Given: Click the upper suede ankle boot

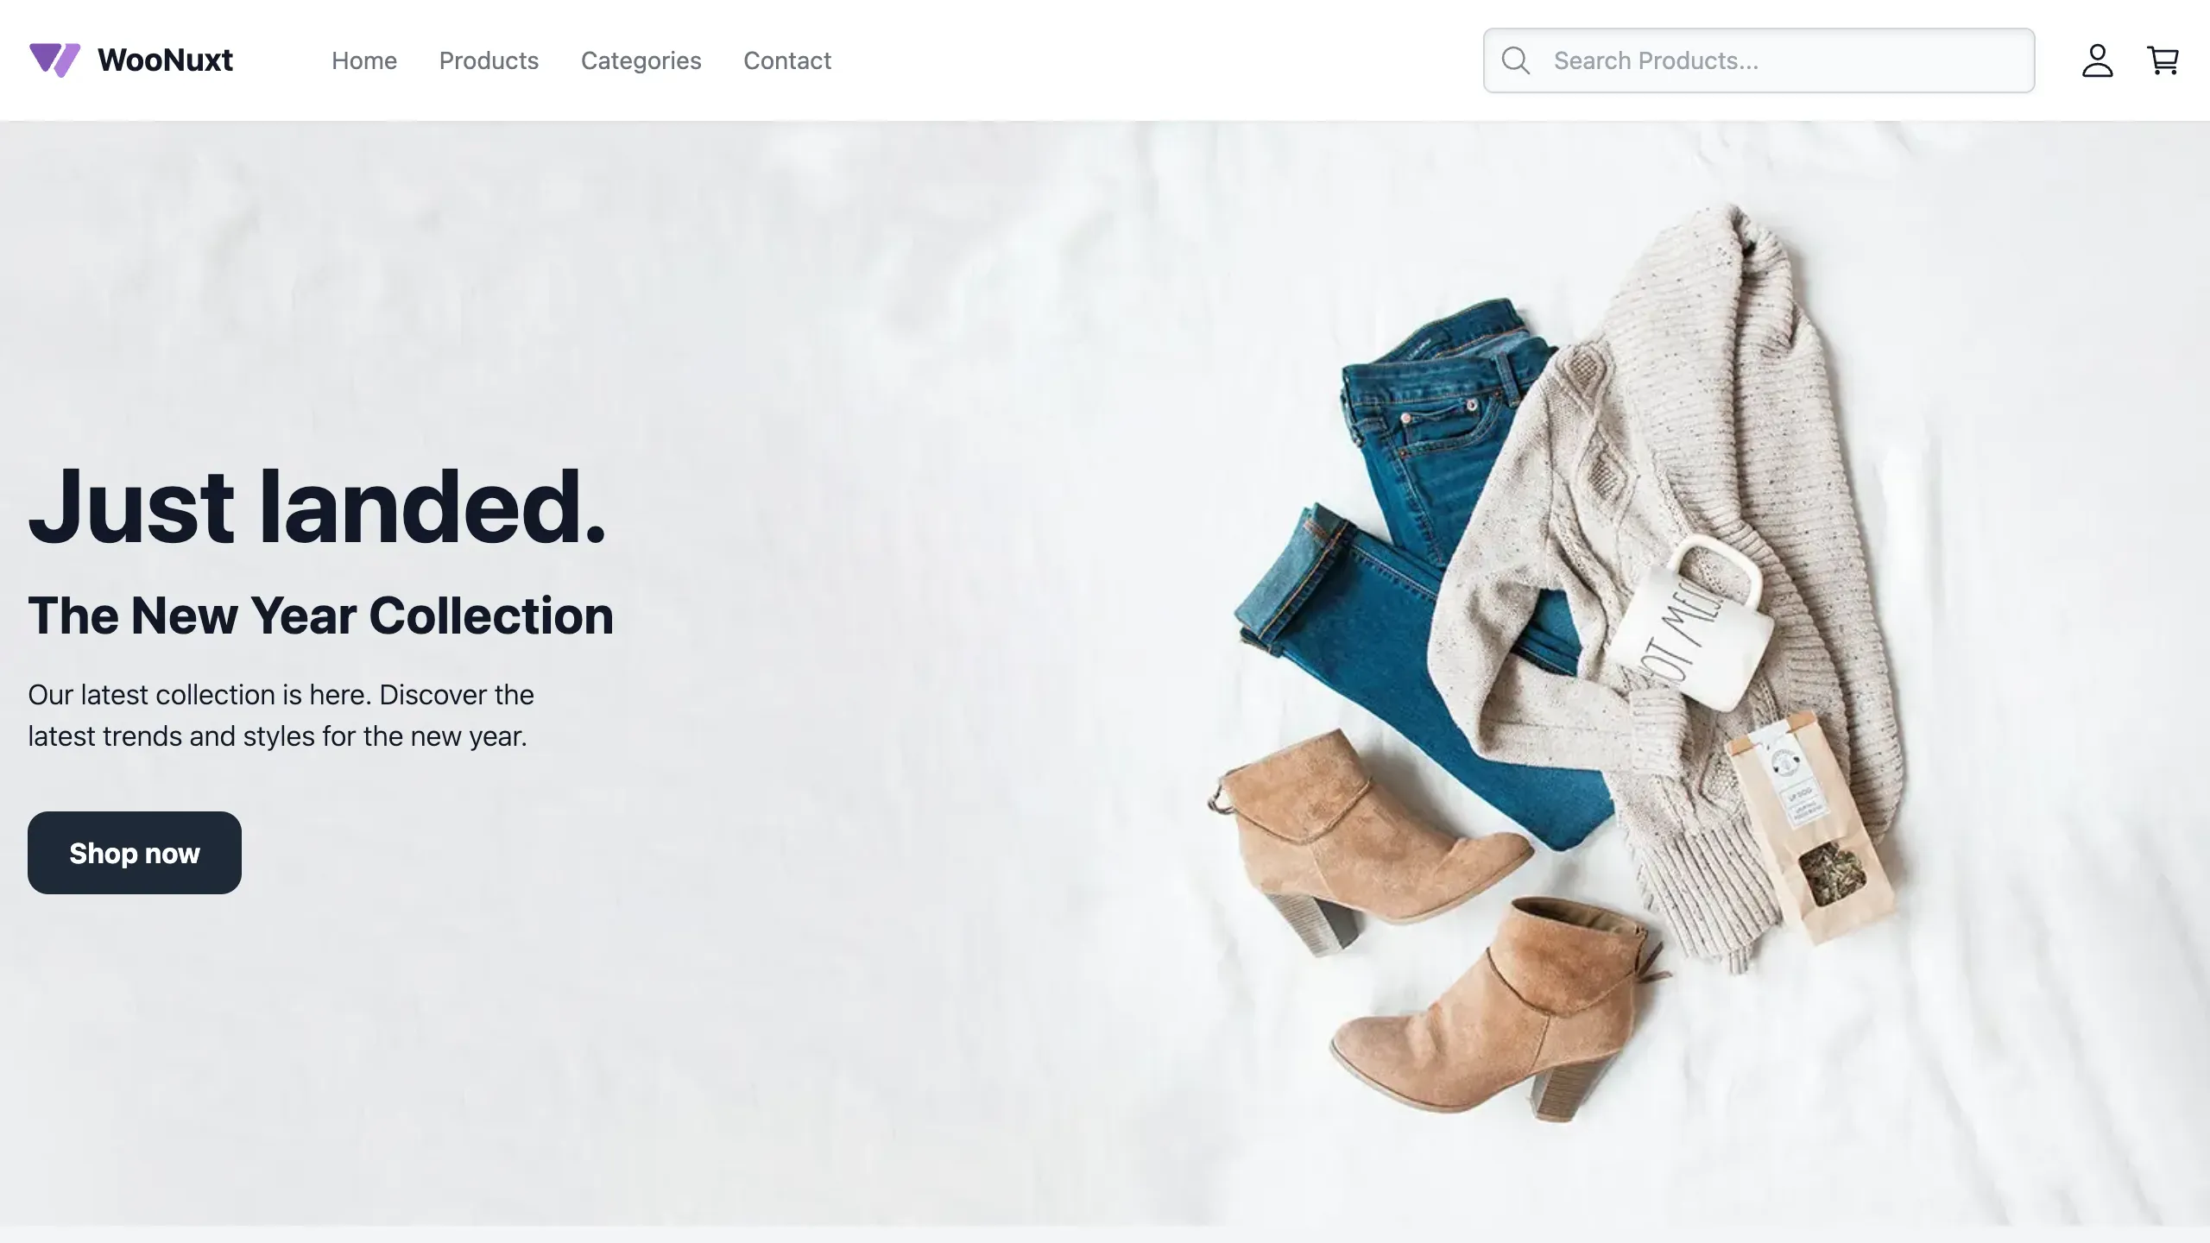Looking at the screenshot, I should click(1364, 837).
